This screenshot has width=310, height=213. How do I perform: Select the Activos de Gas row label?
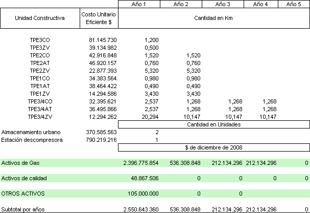tap(21, 163)
